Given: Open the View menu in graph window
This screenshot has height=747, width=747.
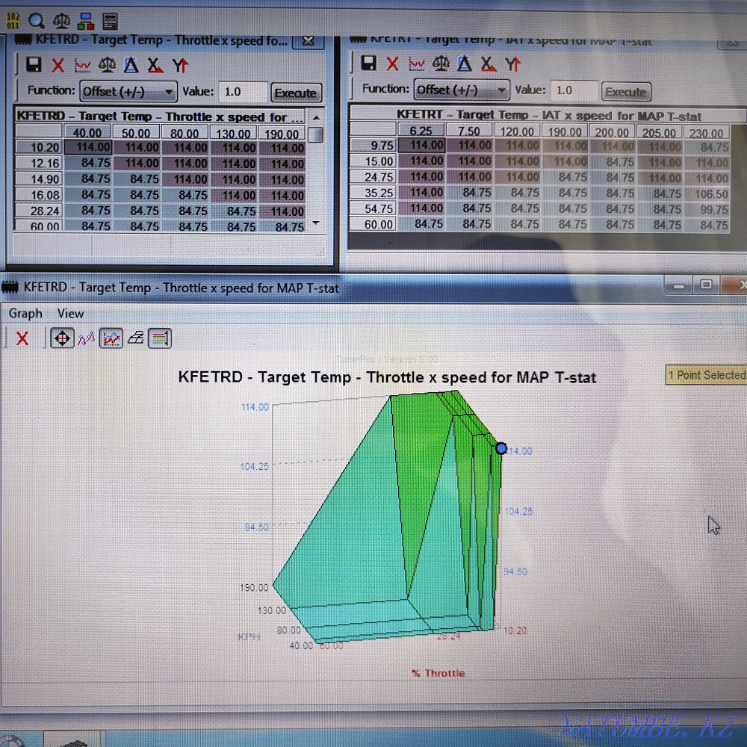Looking at the screenshot, I should (x=71, y=314).
